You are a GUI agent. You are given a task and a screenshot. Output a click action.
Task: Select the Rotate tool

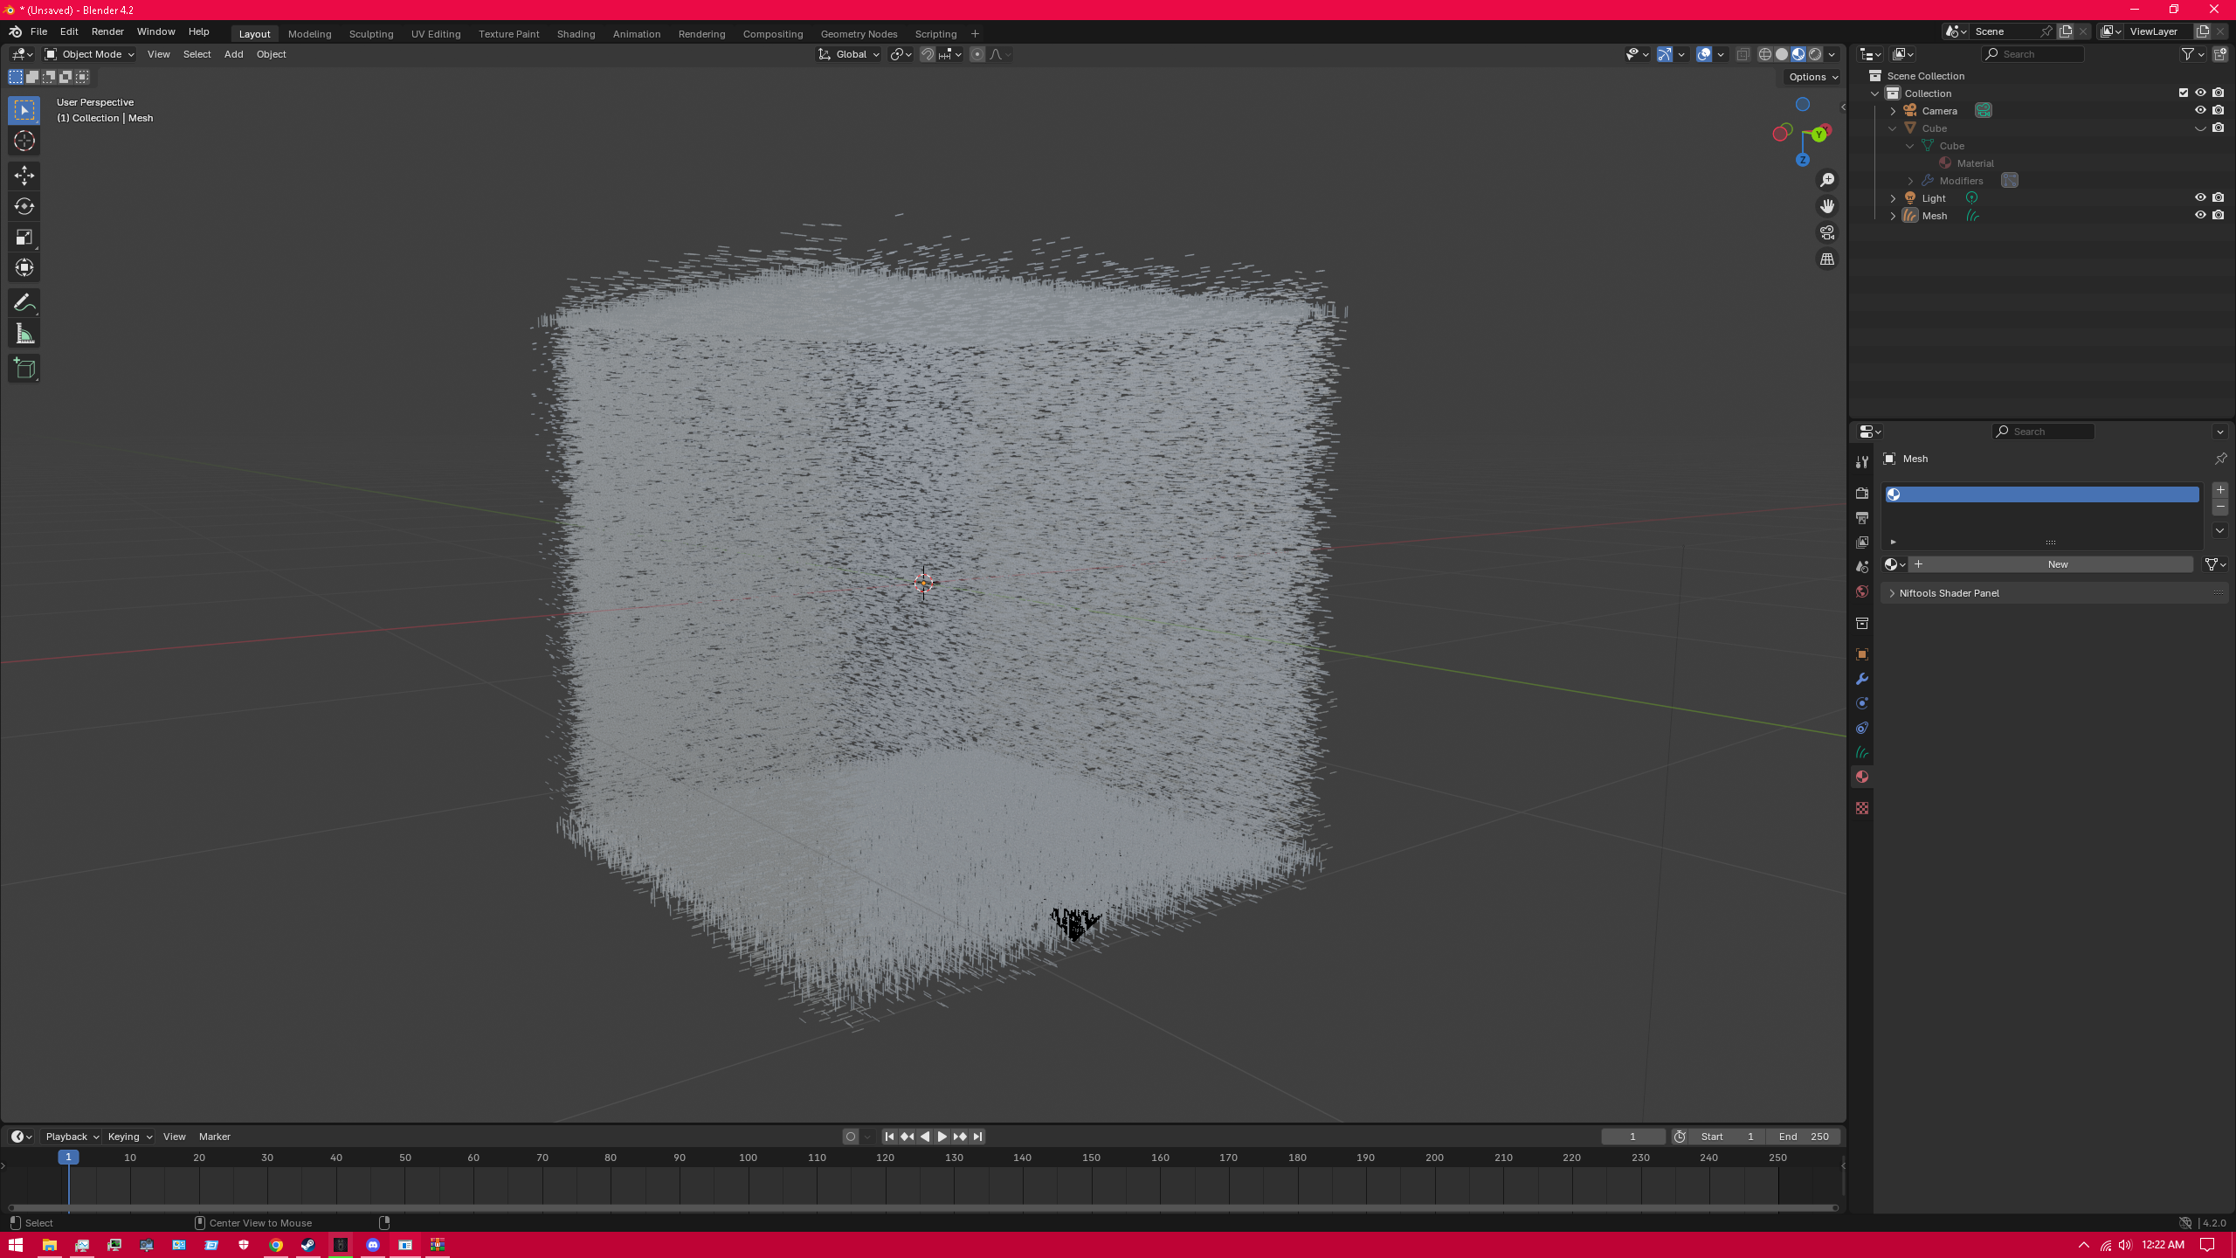[x=24, y=206]
